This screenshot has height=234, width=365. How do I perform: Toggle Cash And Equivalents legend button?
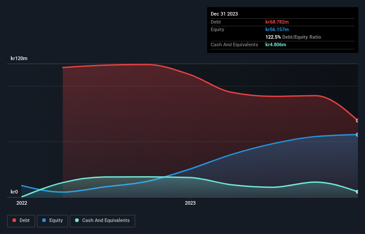(x=102, y=221)
